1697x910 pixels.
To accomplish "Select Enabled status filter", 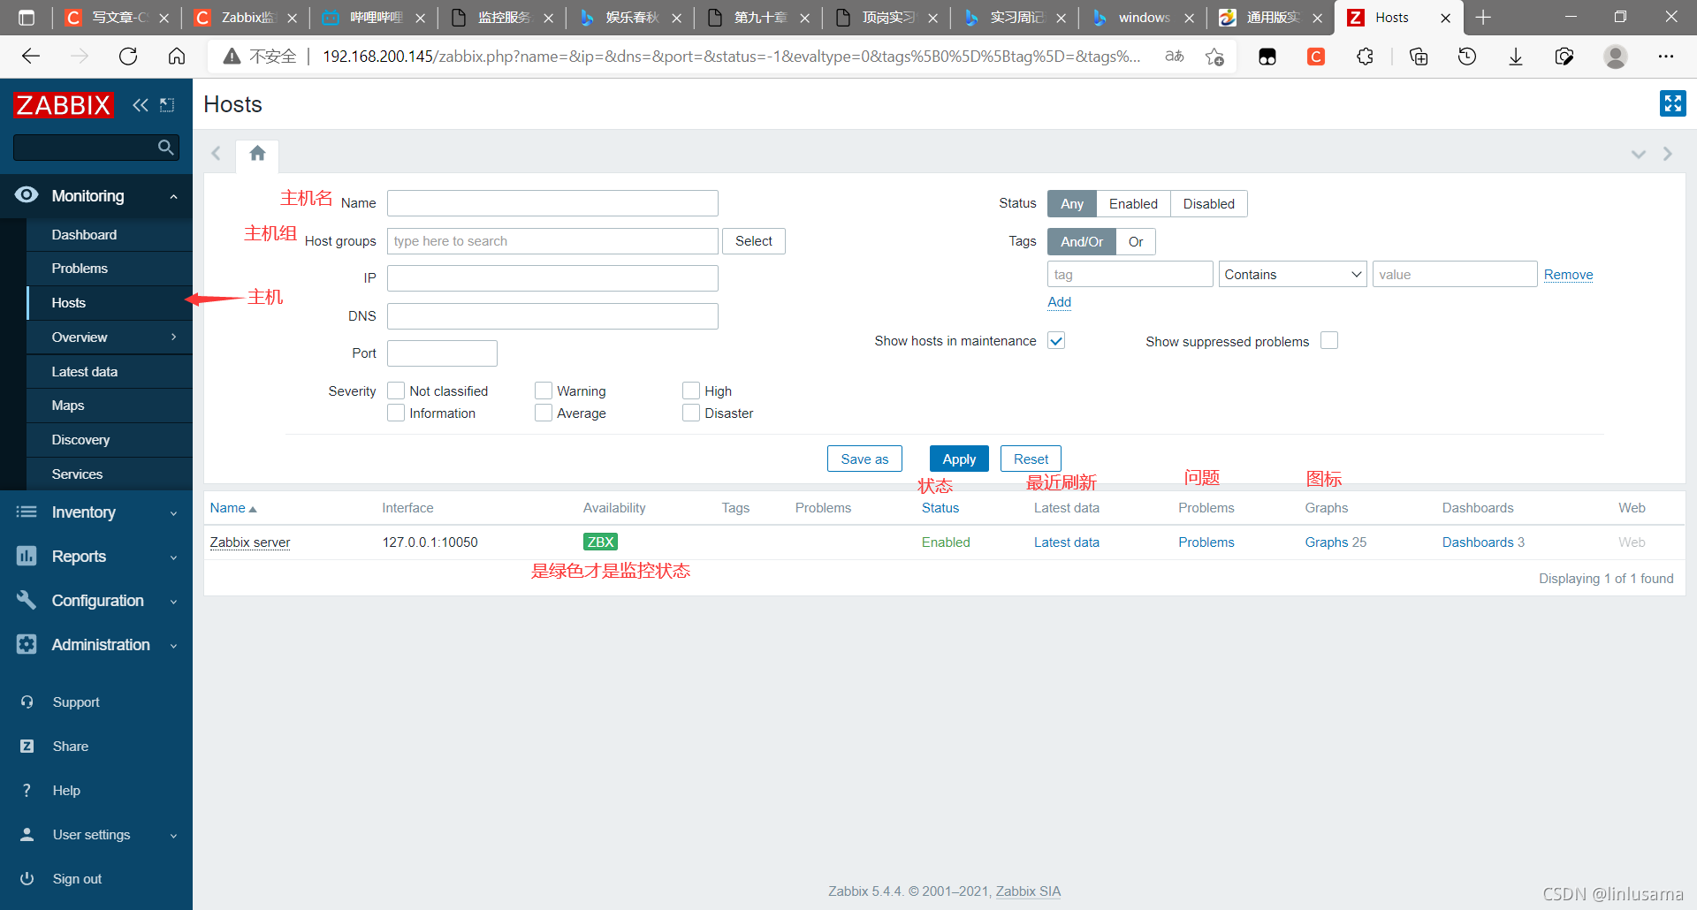I will tap(1133, 204).
